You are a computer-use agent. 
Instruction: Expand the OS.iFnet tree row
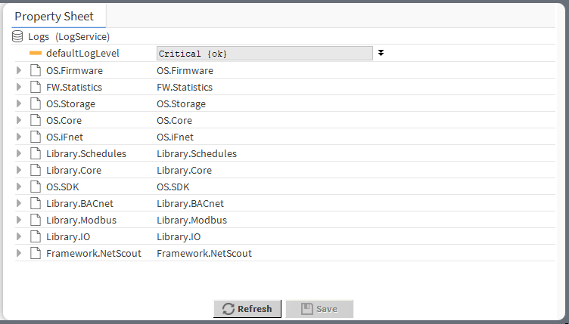point(20,137)
